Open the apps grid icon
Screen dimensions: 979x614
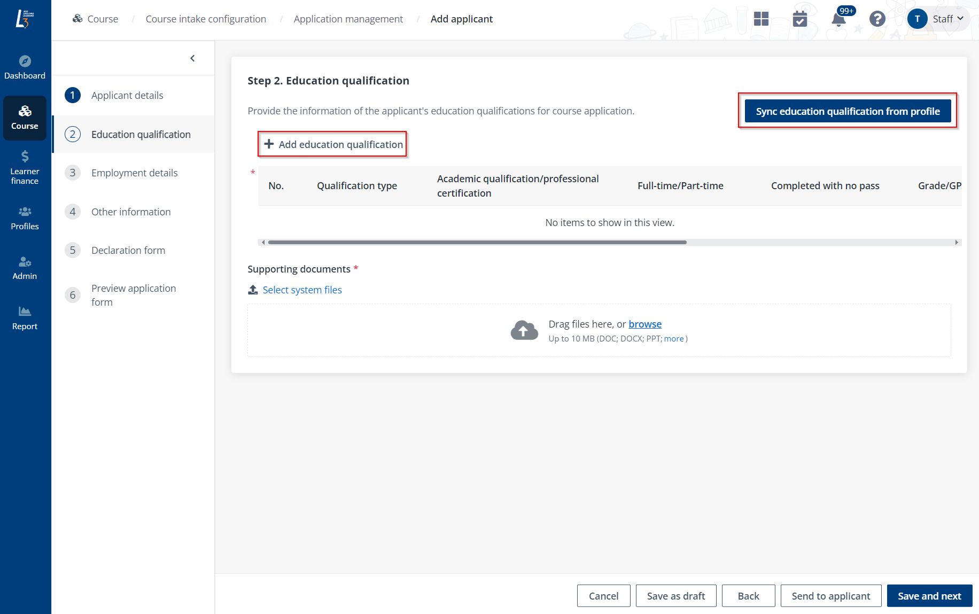click(761, 19)
